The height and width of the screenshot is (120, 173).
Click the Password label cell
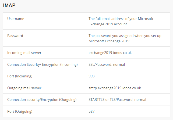[x=15, y=36]
